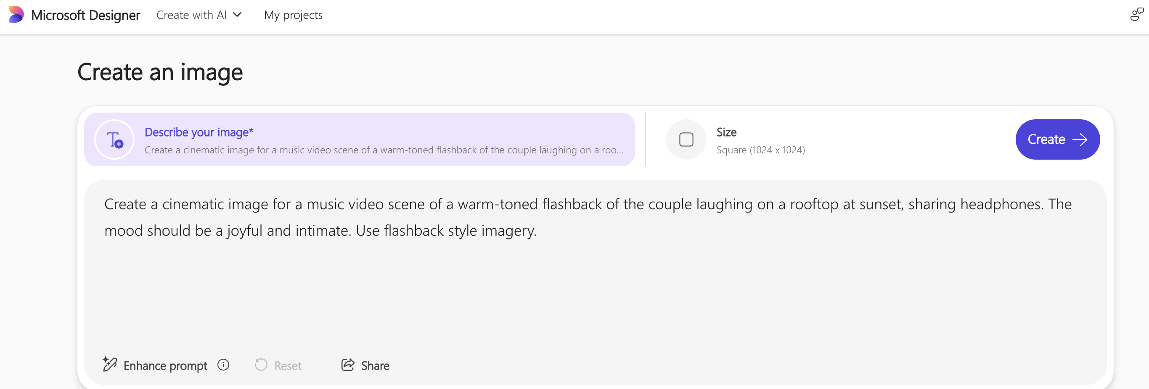Click the Enhance prompt text label
Image resolution: width=1149 pixels, height=389 pixels.
(165, 366)
